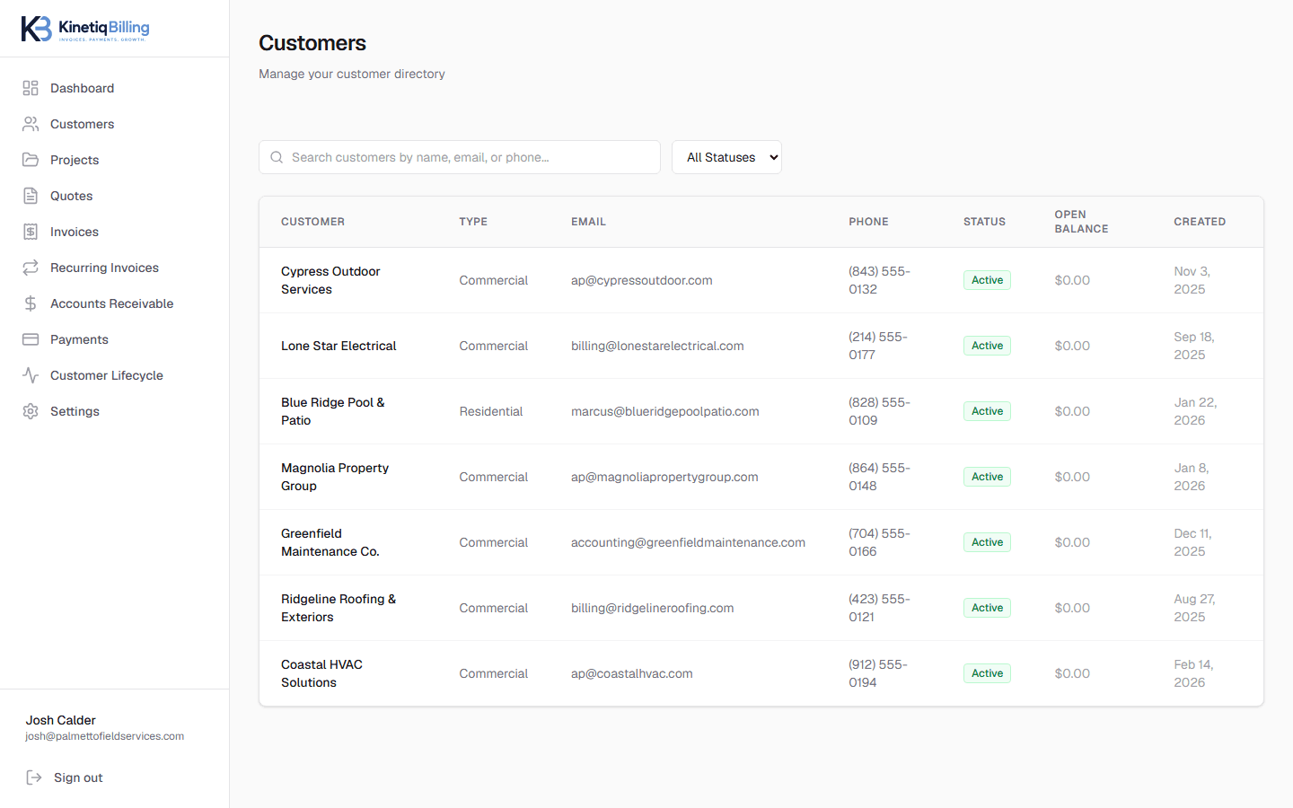
Task: Click Josh Calder user name
Action: click(x=60, y=720)
